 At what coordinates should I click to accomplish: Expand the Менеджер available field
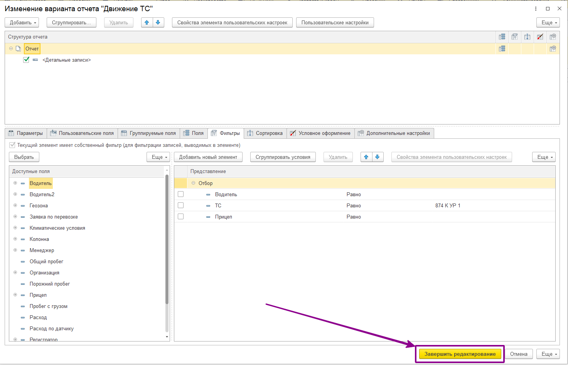[15, 250]
